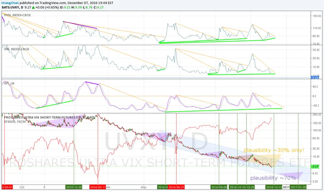Select the green 2016-10-10-25 date marker
This screenshot has height=191, width=324.
pyautogui.click(x=242, y=187)
